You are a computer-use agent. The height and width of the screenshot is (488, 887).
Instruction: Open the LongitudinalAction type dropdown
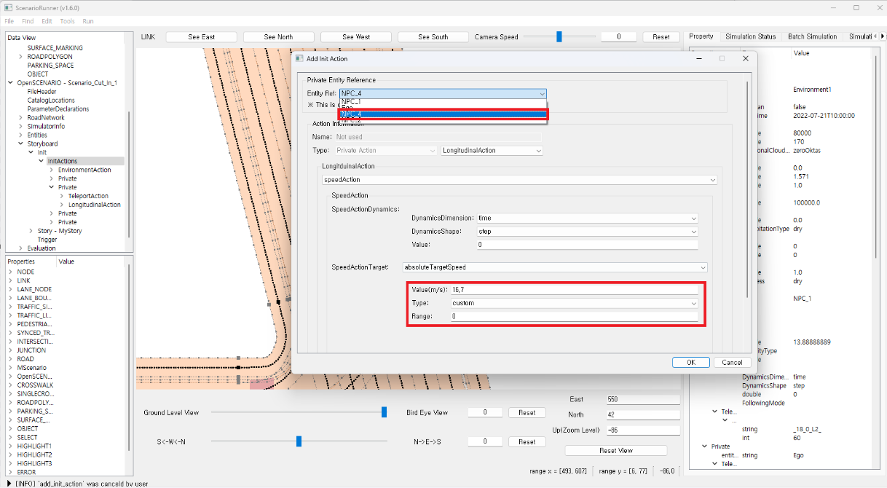[x=492, y=151]
